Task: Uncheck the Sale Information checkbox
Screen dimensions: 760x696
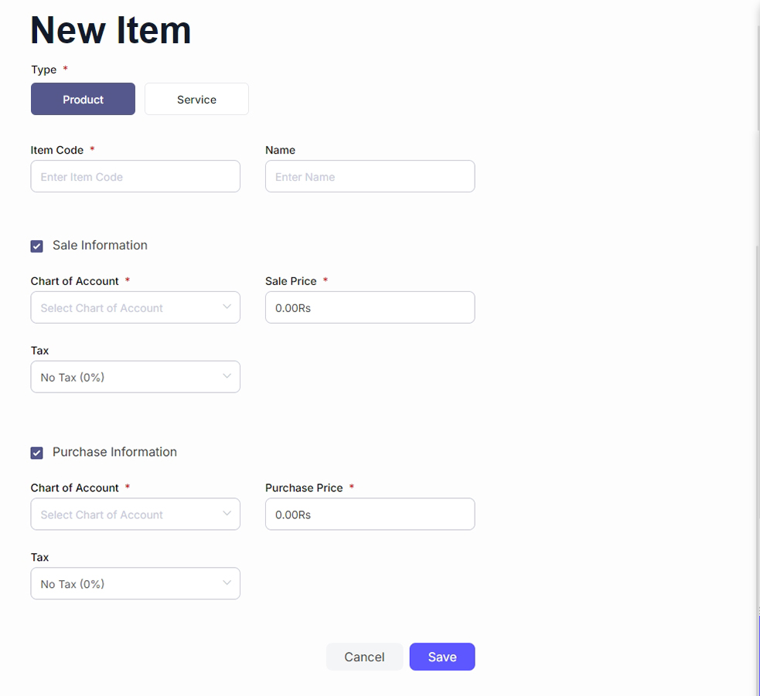Action: (x=37, y=246)
